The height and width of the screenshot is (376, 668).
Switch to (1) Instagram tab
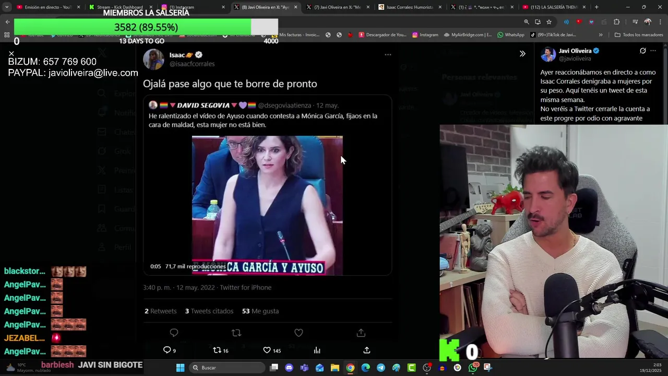[x=193, y=7]
